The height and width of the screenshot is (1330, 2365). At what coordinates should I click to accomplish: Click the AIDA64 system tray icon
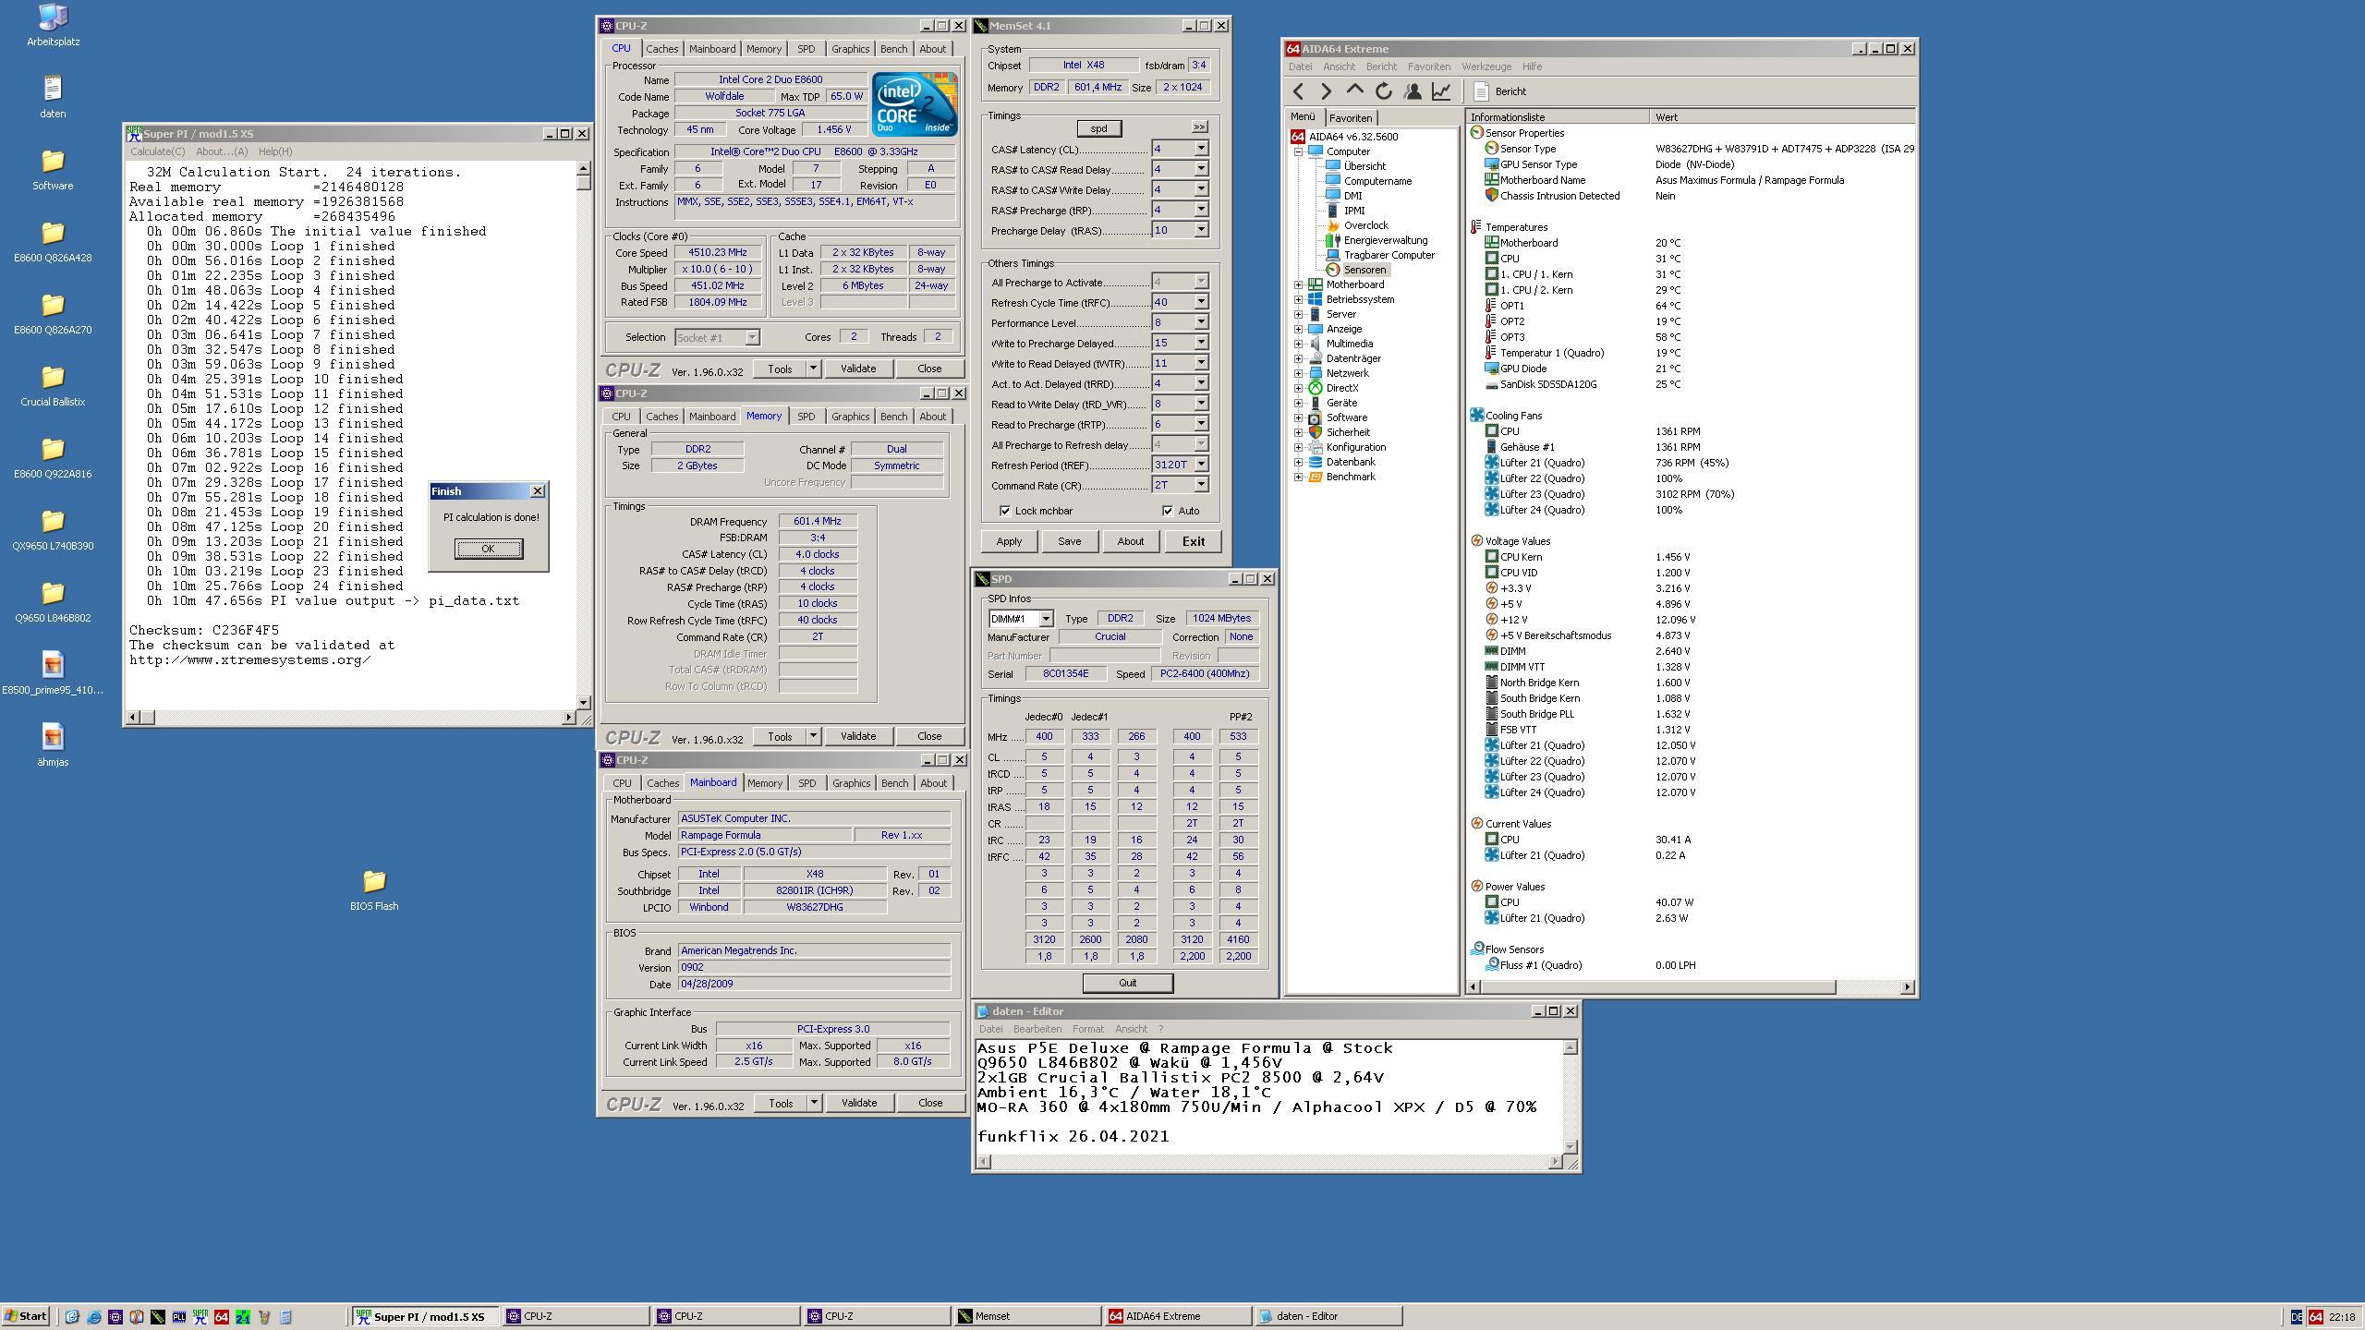[x=2315, y=1317]
